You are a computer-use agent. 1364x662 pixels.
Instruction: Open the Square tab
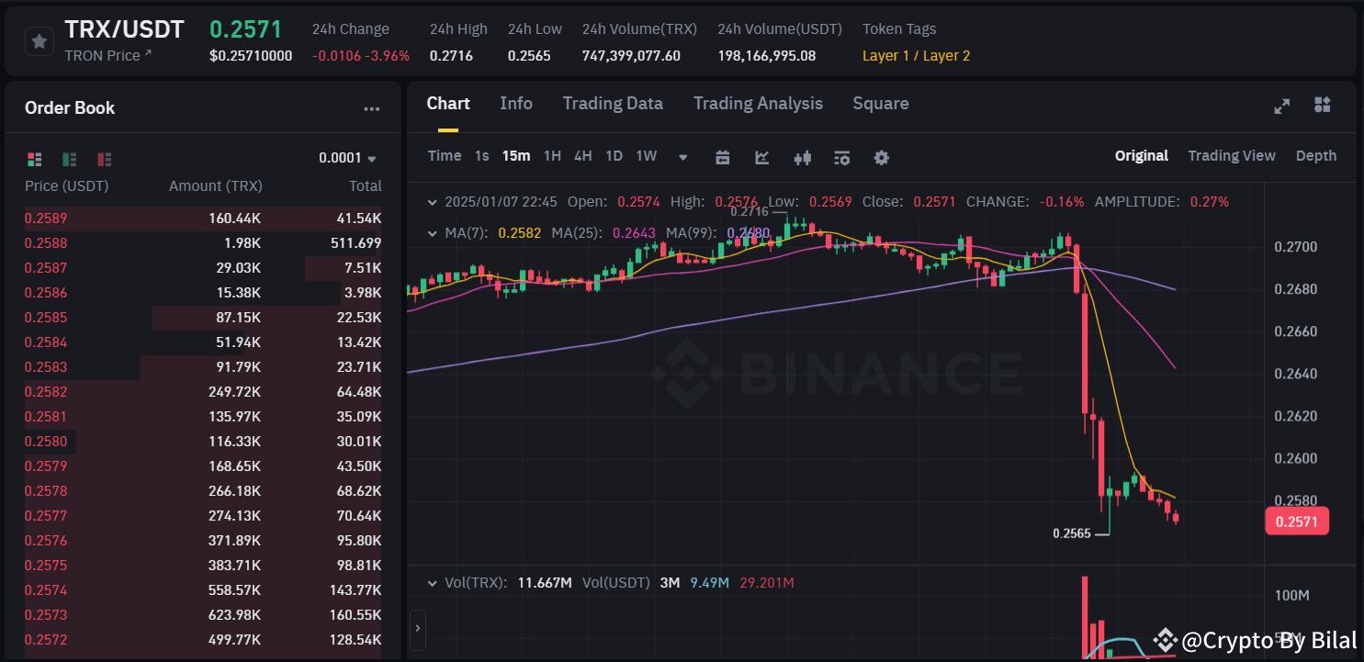[880, 103]
